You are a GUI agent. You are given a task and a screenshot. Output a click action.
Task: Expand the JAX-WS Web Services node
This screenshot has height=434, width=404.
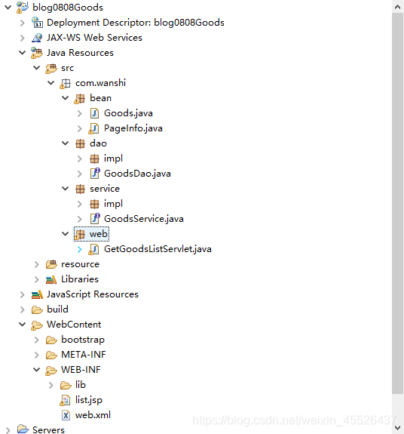[23, 38]
